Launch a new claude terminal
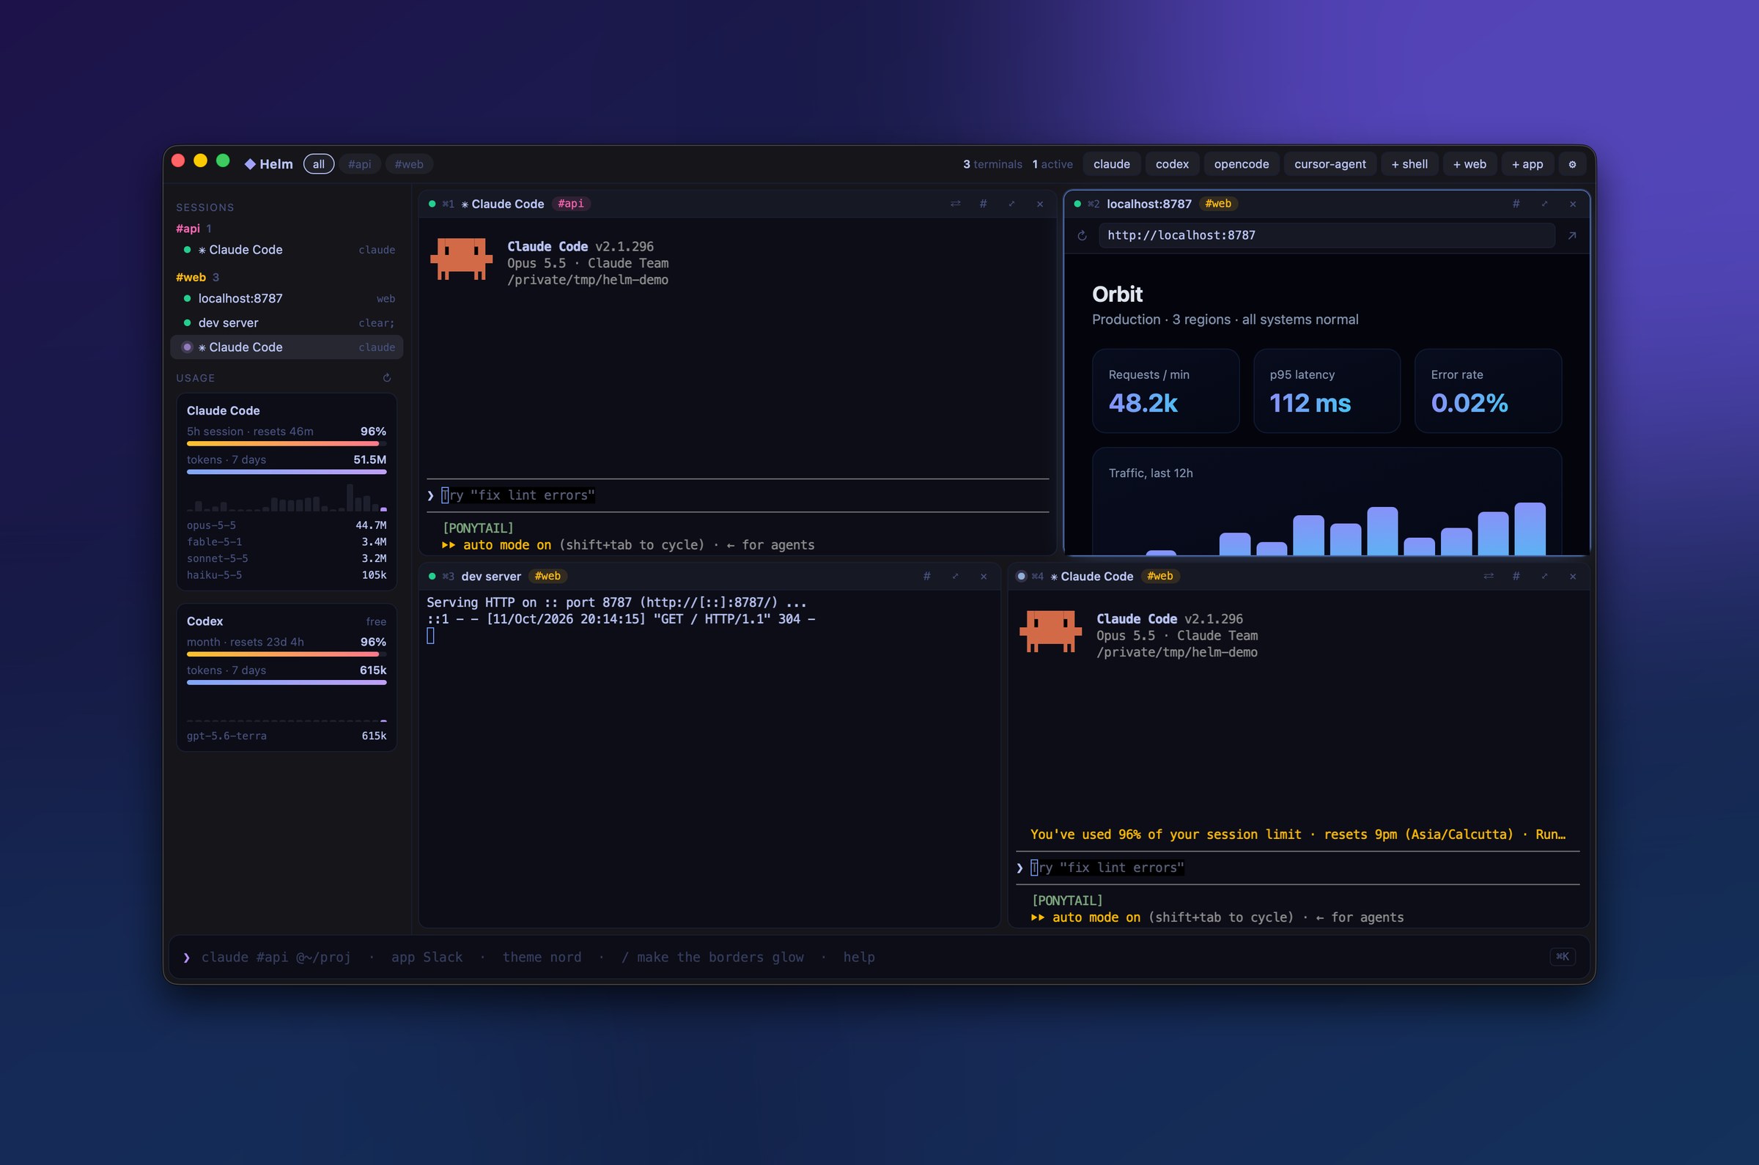The image size is (1759, 1165). (1112, 164)
